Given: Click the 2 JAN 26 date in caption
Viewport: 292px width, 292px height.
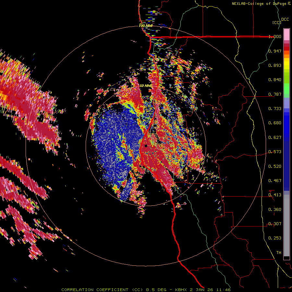Looking at the screenshot, I should [201, 290].
